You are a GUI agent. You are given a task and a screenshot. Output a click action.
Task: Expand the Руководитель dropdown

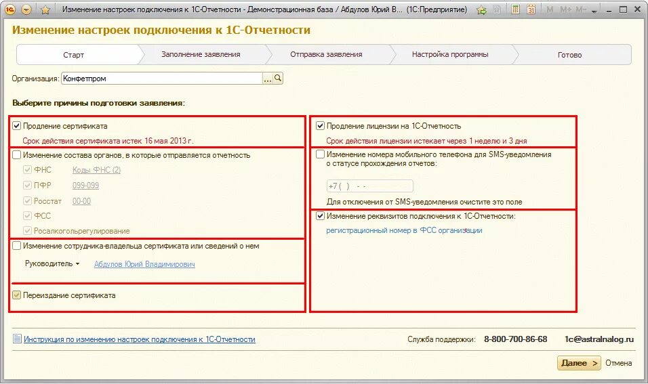pyautogui.click(x=52, y=263)
